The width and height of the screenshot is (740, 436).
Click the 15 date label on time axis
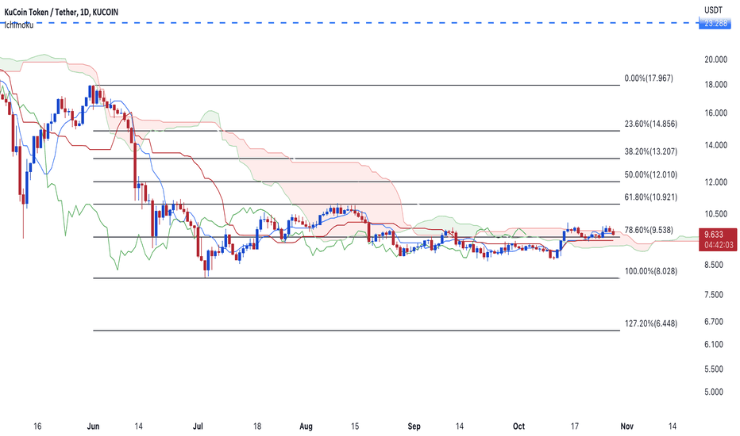pyautogui.click(x=355, y=426)
